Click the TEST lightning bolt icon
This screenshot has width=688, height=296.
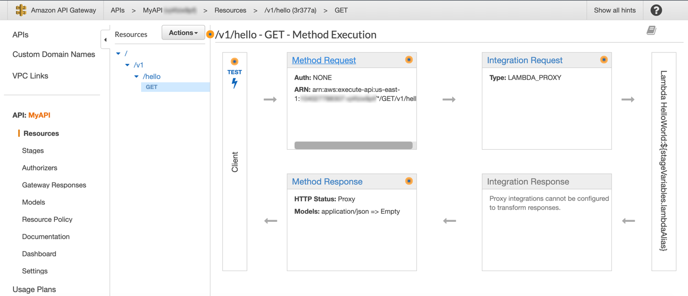234,83
